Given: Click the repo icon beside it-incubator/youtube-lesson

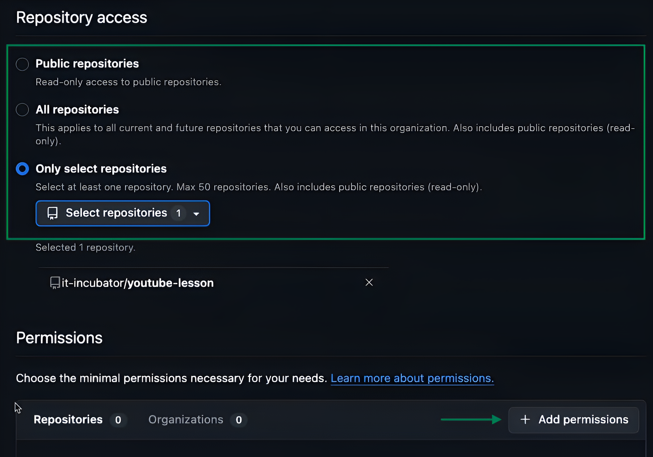Looking at the screenshot, I should coord(55,283).
